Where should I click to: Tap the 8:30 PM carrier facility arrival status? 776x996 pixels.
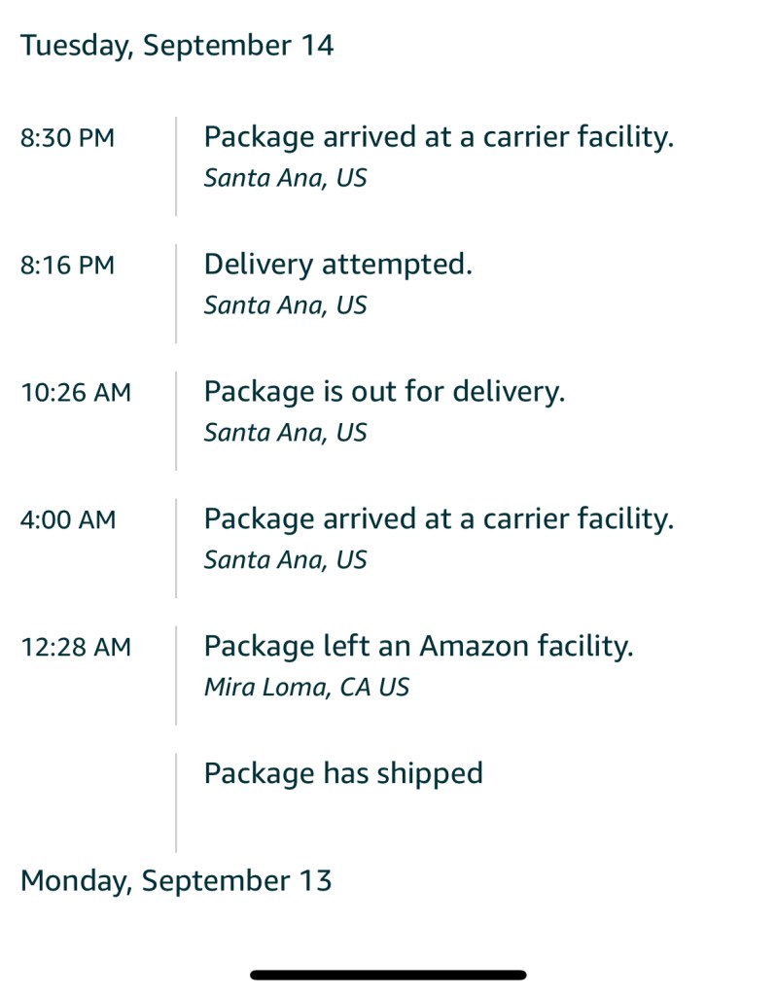[x=438, y=137]
